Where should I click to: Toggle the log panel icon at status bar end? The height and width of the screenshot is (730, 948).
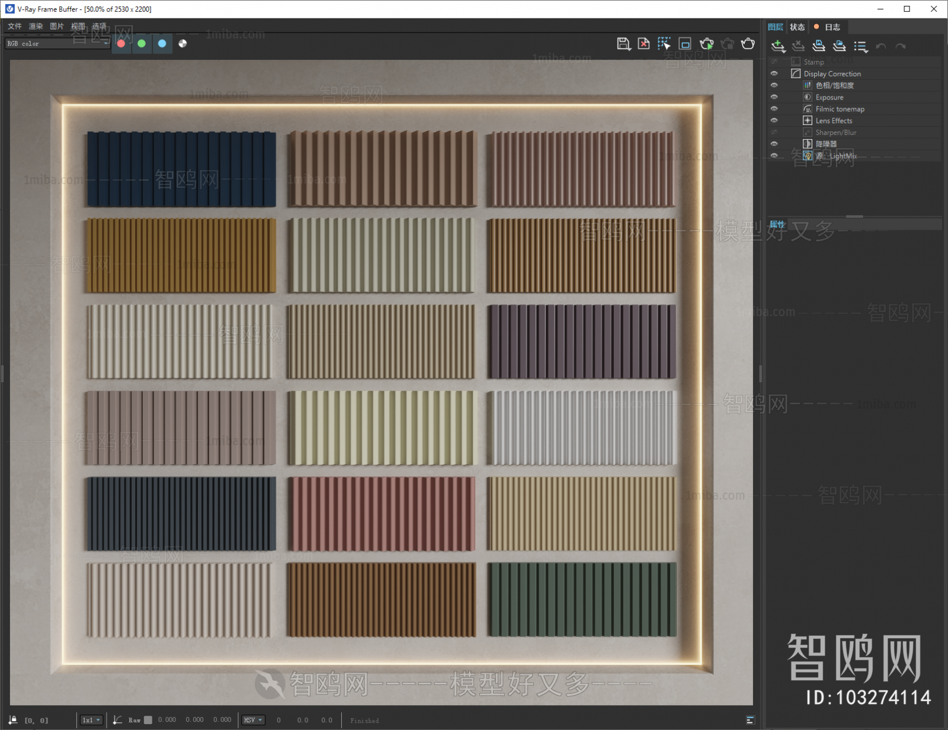[750, 720]
